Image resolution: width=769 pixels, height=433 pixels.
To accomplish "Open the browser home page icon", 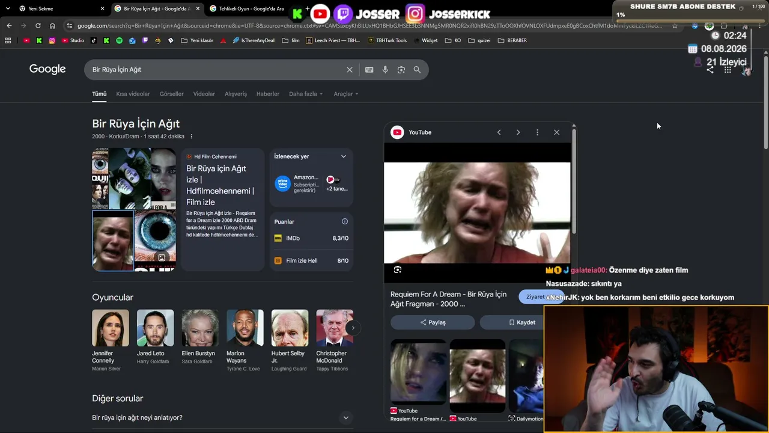I will pyautogui.click(x=52, y=26).
